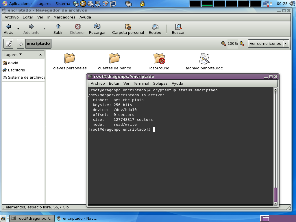Open Buscar search tool
Viewport: 296px width, 222px height.
coord(178,27)
